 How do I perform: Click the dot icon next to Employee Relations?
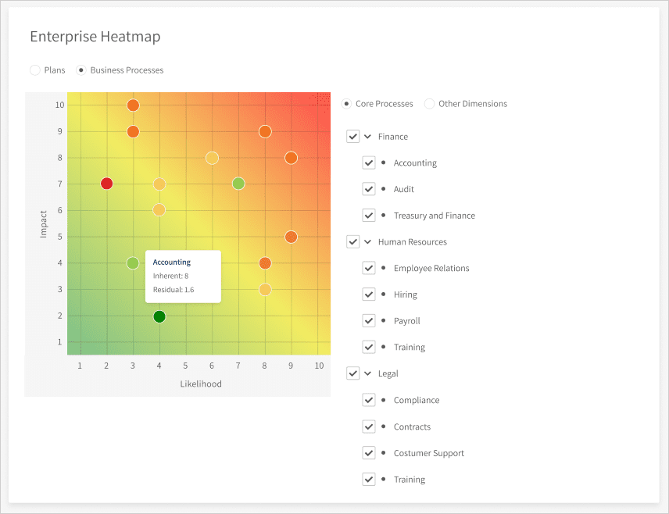[x=385, y=268]
